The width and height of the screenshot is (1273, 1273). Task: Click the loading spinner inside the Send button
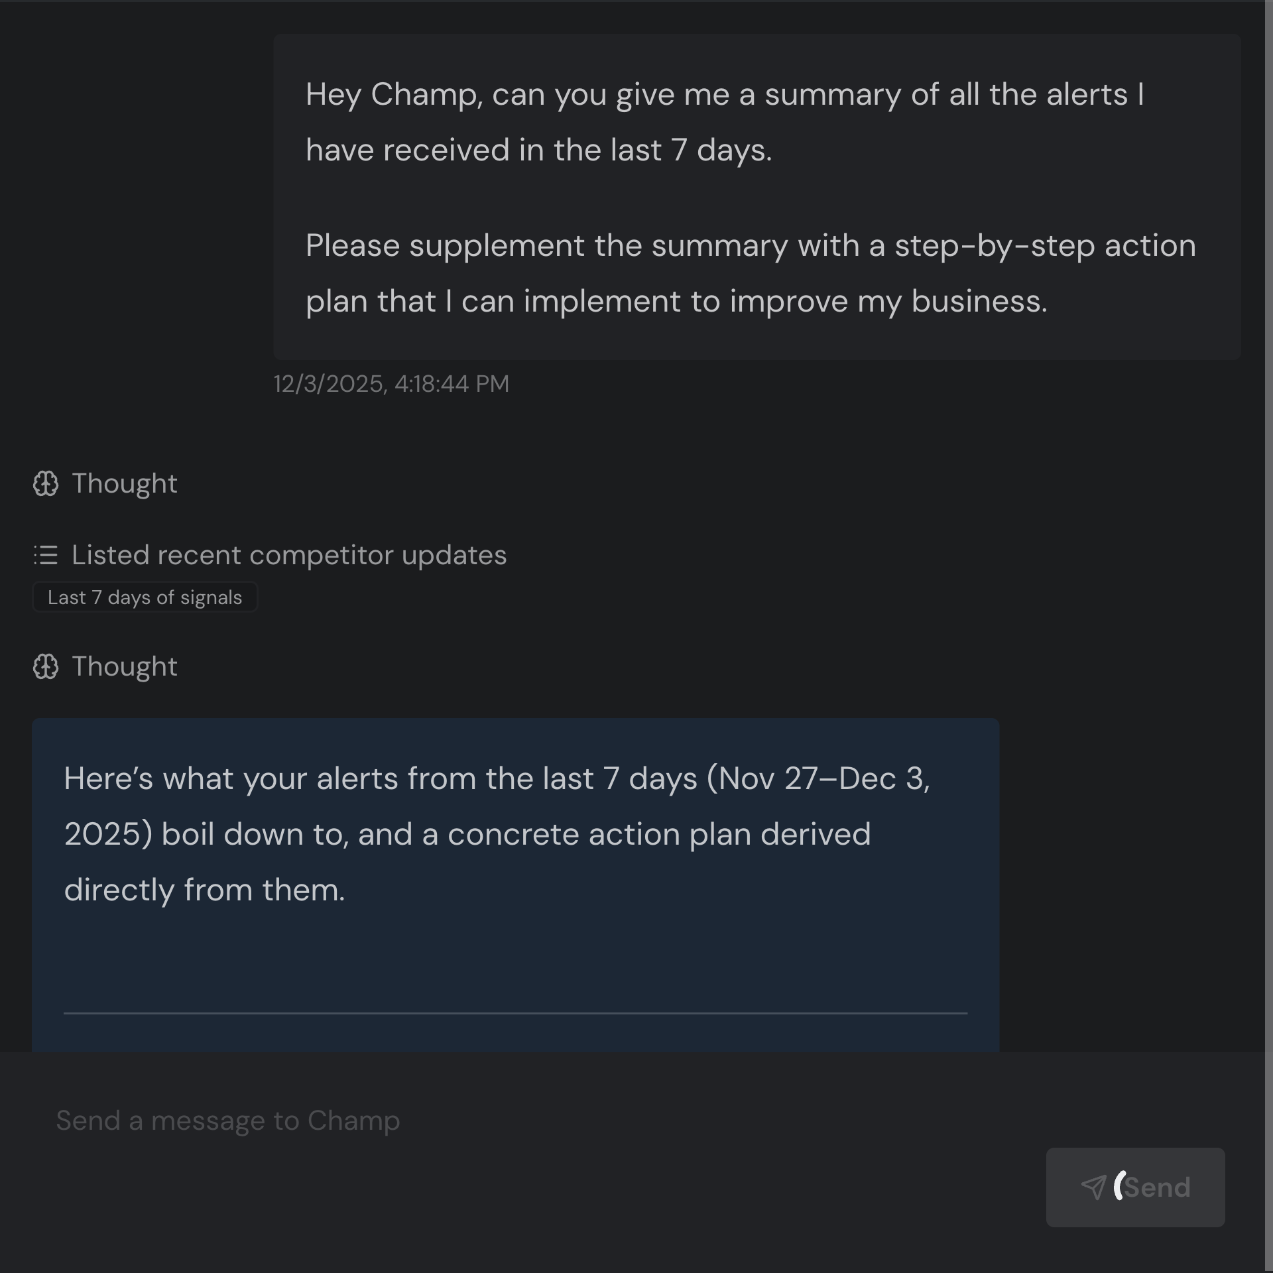click(1119, 1185)
